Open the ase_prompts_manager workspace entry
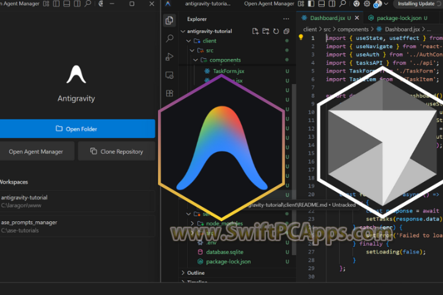The image size is (443, 295). (78, 226)
